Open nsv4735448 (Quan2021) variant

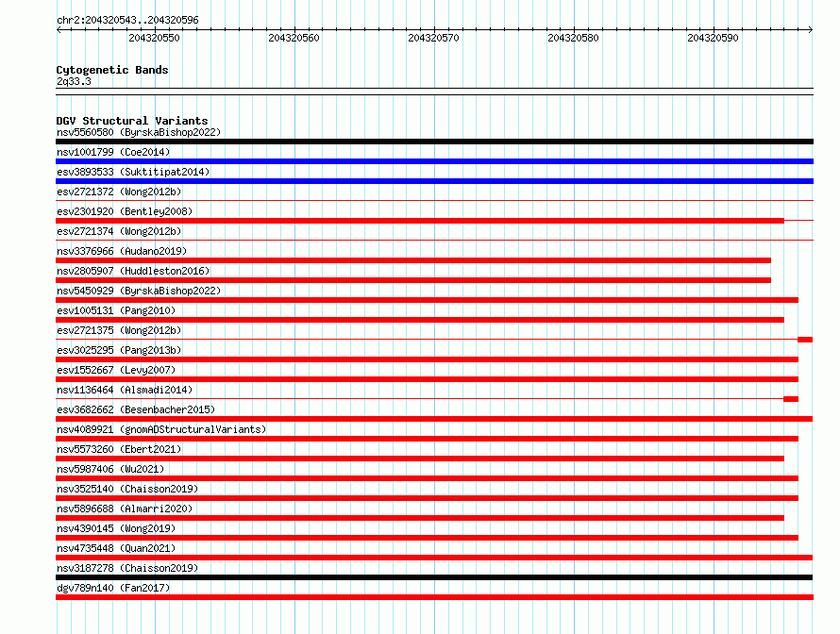[x=116, y=548]
